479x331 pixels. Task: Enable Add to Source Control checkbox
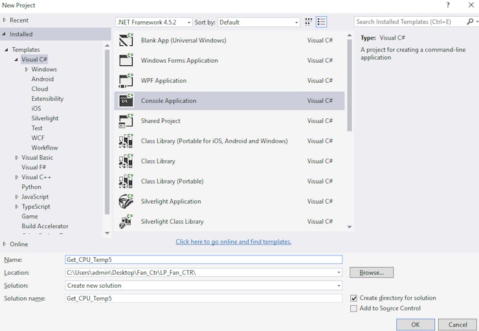(354, 308)
